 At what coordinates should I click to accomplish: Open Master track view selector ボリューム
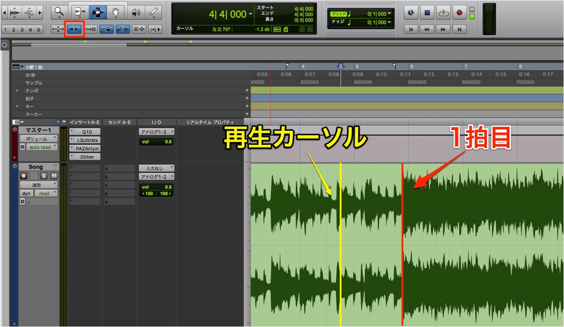[x=39, y=139]
